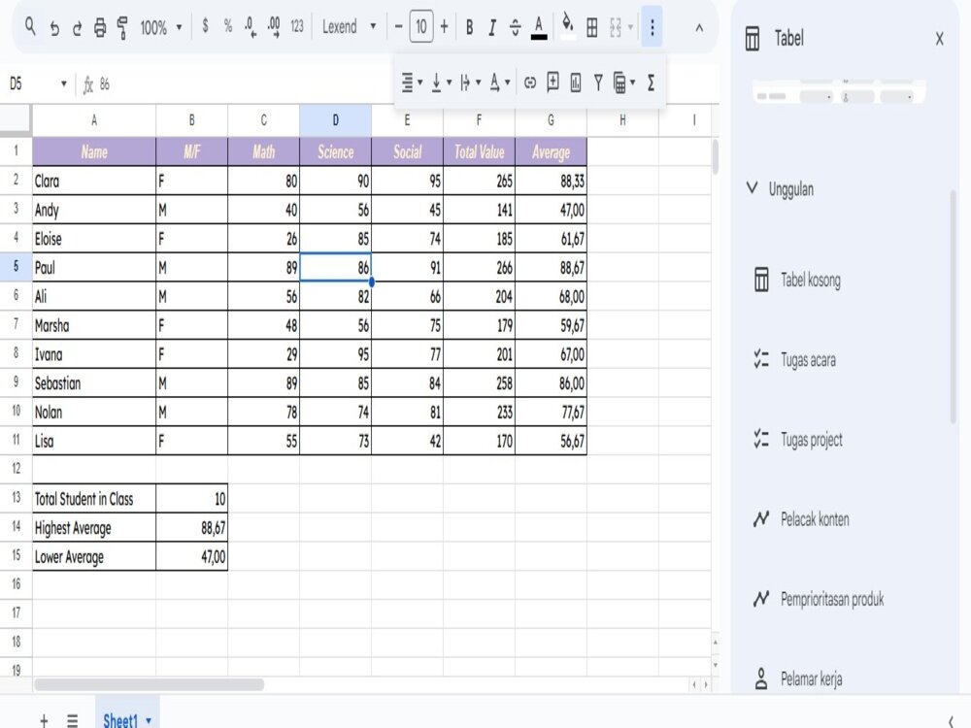Close the Tabel side panel
971x728 pixels.
(x=939, y=39)
